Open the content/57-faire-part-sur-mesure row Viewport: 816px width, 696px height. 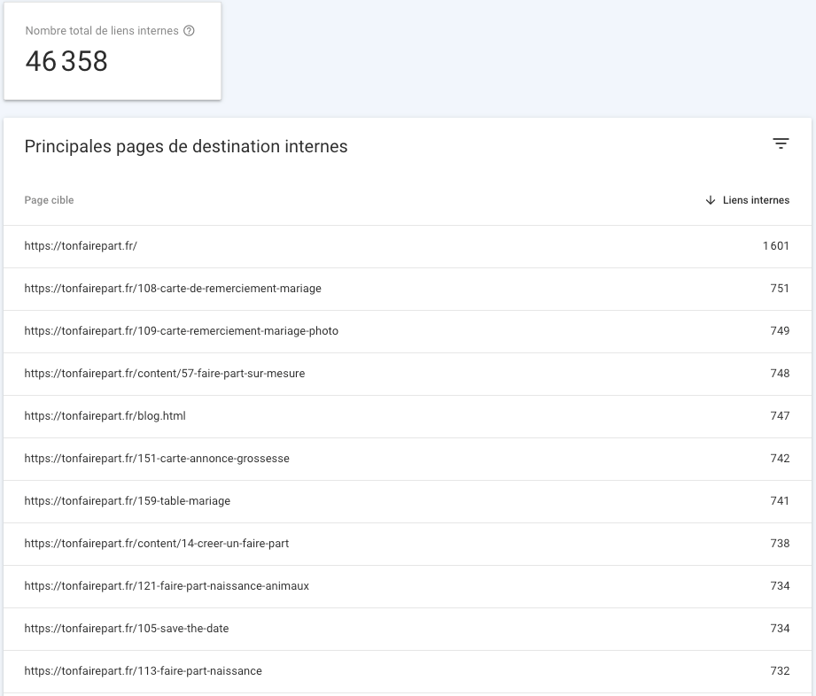pyautogui.click(x=408, y=374)
